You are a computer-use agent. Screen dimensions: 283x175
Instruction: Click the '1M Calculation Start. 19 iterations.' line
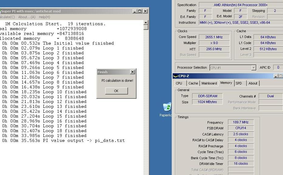point(55,24)
